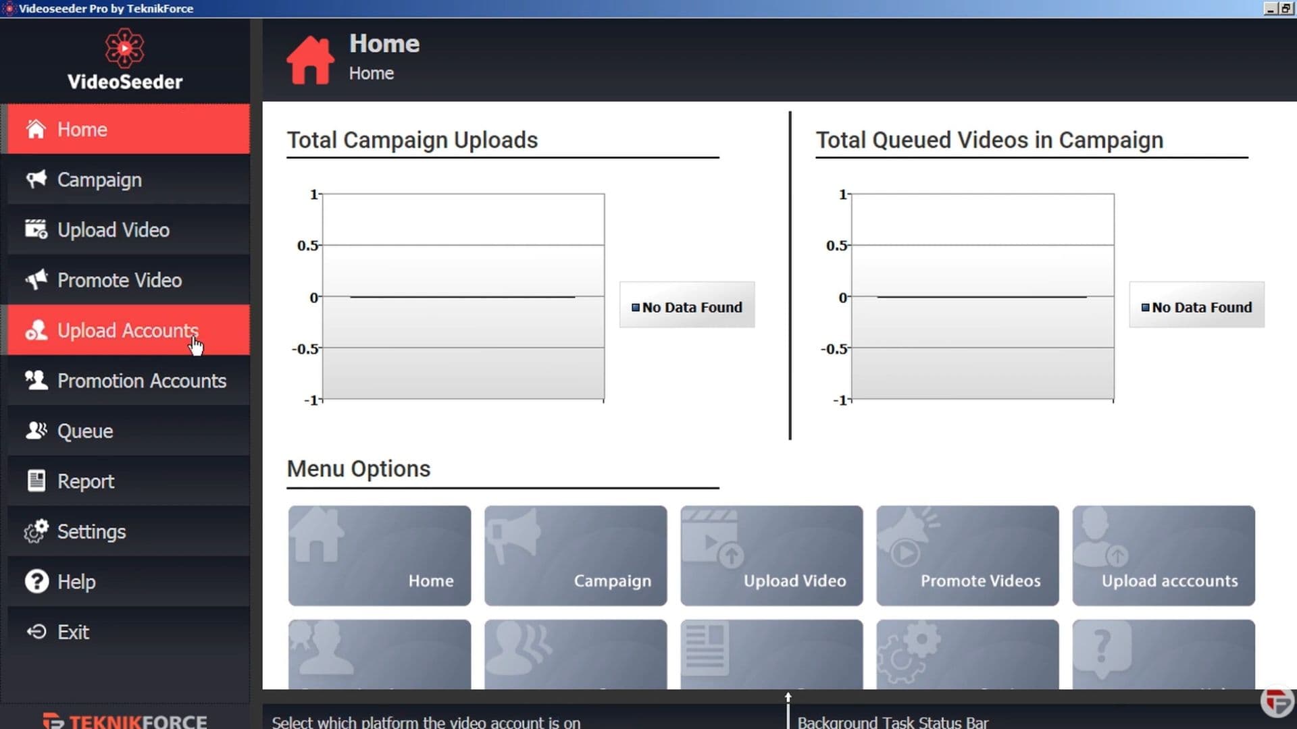The image size is (1297, 729).
Task: Click the Campaign tile under Menu Options
Action: click(x=575, y=556)
